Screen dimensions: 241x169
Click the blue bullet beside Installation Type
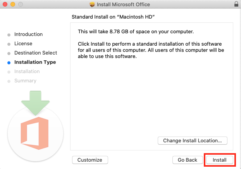[9, 62]
